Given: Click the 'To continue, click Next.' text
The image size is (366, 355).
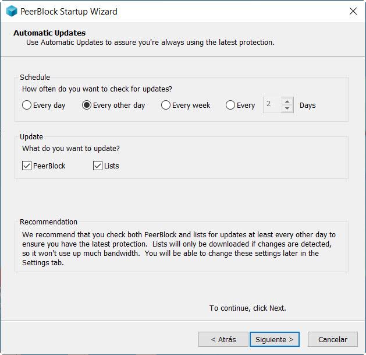Looking at the screenshot, I should tap(248, 308).
